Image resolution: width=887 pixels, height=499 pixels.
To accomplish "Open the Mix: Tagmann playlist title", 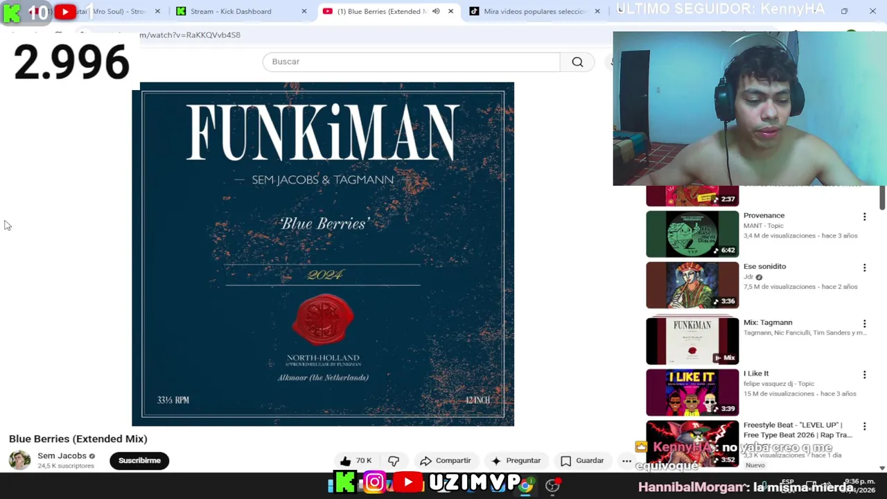I will [768, 322].
